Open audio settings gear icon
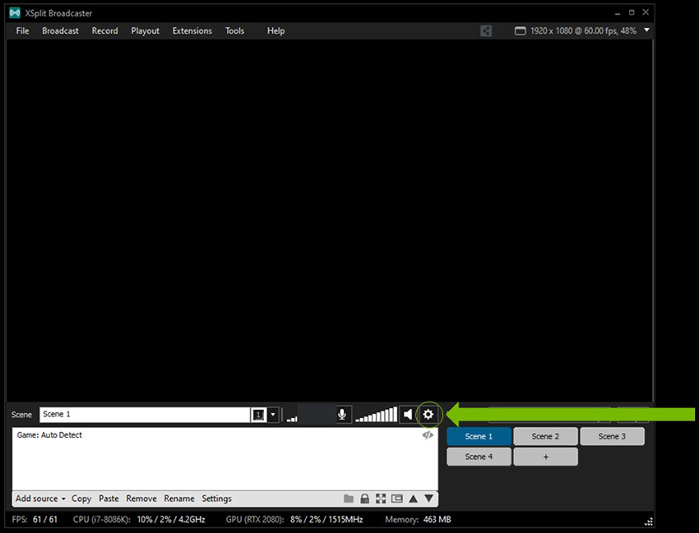Viewport: 699px width, 533px height. pyautogui.click(x=428, y=415)
